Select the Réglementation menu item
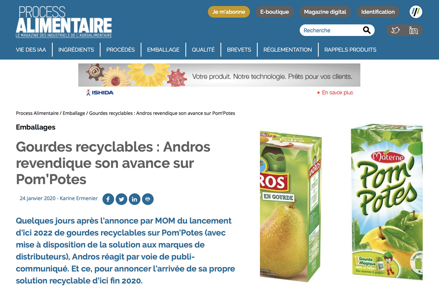The height and width of the screenshot is (297, 439). [x=288, y=50]
